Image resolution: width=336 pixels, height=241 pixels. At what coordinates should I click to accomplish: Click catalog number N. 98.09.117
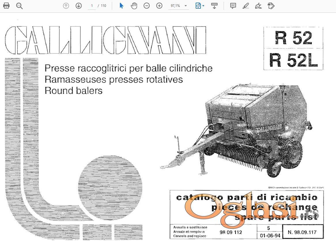[302, 232]
